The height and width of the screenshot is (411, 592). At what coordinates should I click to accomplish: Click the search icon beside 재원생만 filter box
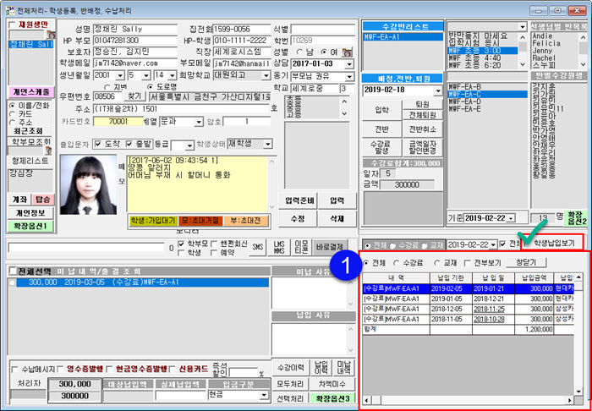[x=51, y=35]
